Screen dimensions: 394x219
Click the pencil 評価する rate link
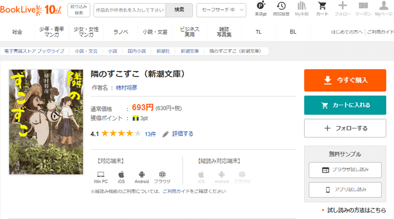click(x=178, y=134)
